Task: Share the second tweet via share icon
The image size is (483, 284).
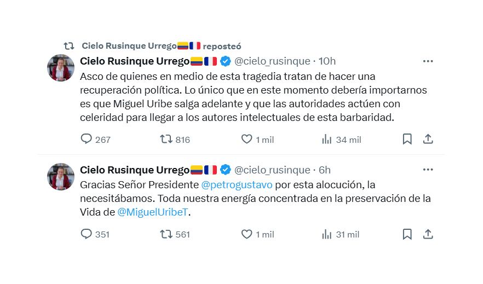Action: [x=428, y=234]
